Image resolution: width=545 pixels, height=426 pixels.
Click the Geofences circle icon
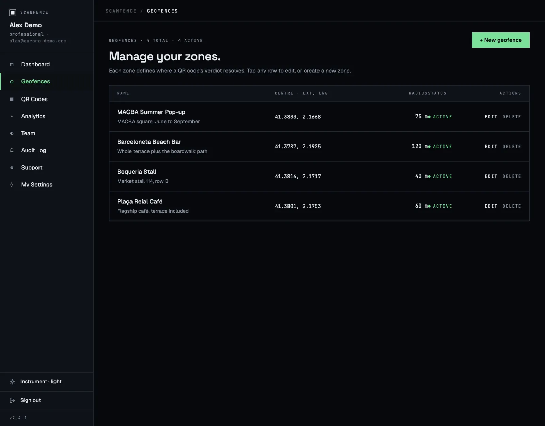[x=12, y=82]
